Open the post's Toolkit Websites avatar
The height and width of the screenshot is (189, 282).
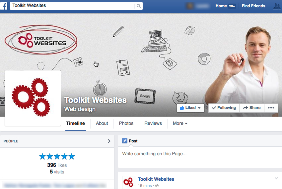pyautogui.click(x=129, y=182)
